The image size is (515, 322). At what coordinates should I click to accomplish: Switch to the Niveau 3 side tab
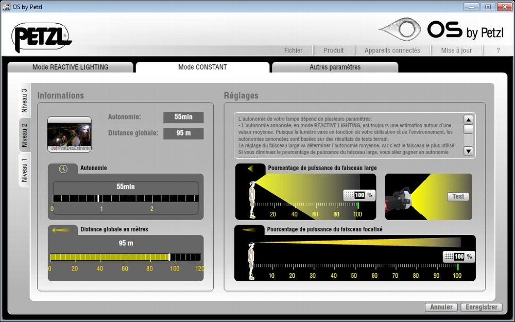tap(25, 100)
